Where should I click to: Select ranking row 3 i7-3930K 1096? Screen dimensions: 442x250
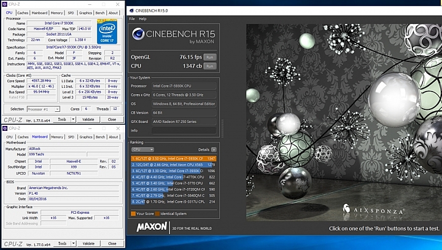pyautogui.click(x=174, y=171)
